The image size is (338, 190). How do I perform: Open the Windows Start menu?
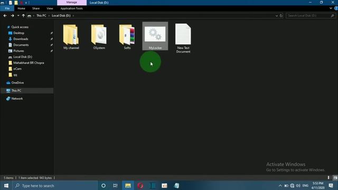(6, 185)
